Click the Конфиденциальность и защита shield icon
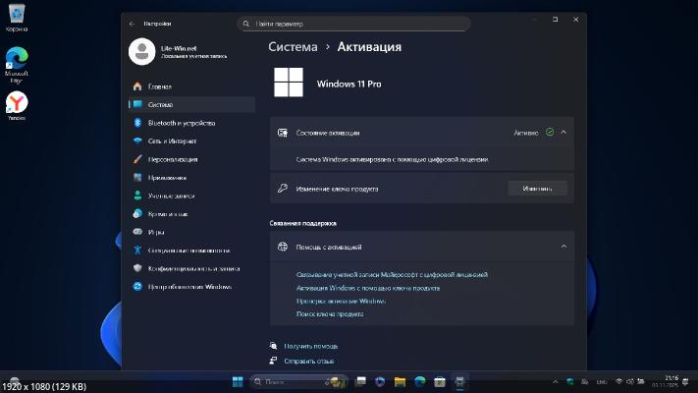Image resolution: width=698 pixels, height=393 pixels. pos(137,268)
